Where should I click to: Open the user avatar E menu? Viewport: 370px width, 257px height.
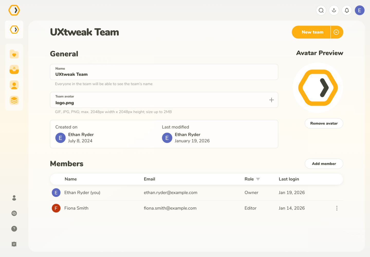click(x=360, y=10)
